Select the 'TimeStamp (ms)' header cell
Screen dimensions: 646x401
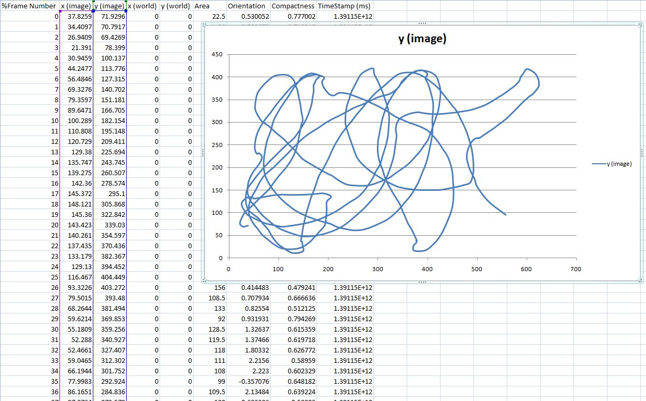(345, 6)
